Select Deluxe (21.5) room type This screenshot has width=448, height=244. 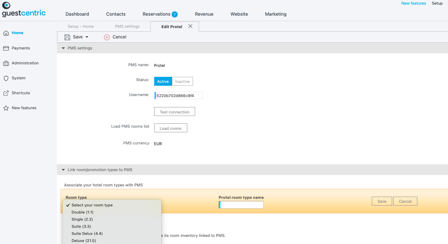[x=112, y=240]
